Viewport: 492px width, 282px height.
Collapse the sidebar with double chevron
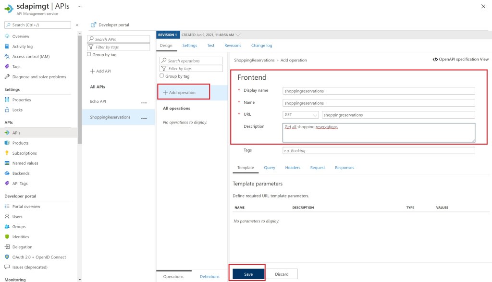tap(77, 25)
